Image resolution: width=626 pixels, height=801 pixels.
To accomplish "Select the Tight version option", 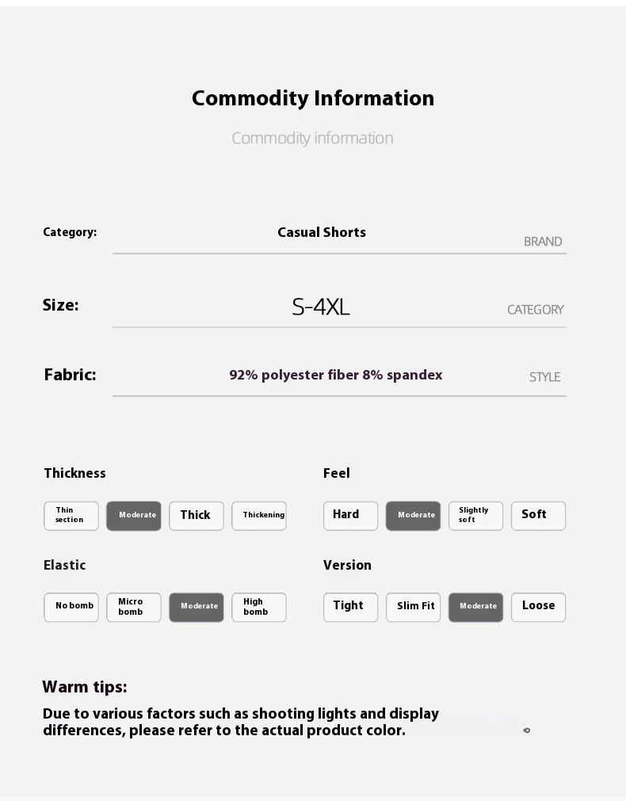I will click(350, 607).
